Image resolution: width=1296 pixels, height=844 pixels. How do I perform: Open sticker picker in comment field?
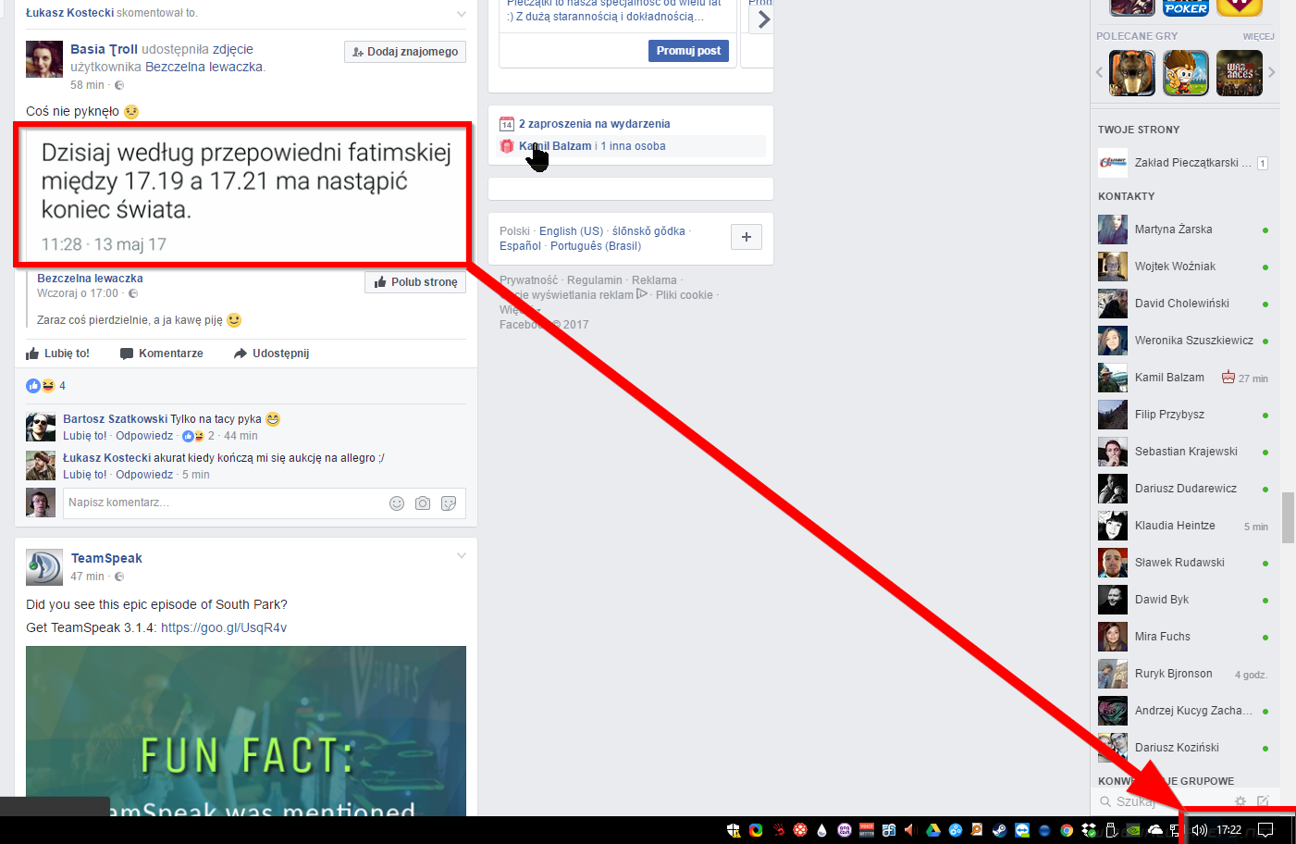point(449,503)
